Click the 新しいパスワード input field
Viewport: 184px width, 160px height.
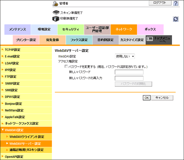(129, 72)
